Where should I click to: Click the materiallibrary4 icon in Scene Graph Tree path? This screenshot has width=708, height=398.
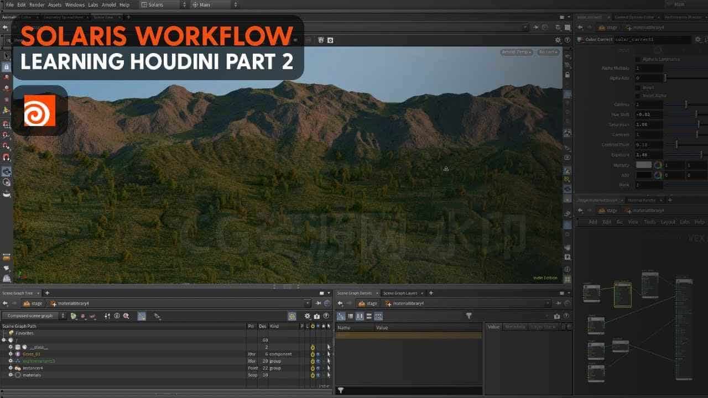click(53, 303)
